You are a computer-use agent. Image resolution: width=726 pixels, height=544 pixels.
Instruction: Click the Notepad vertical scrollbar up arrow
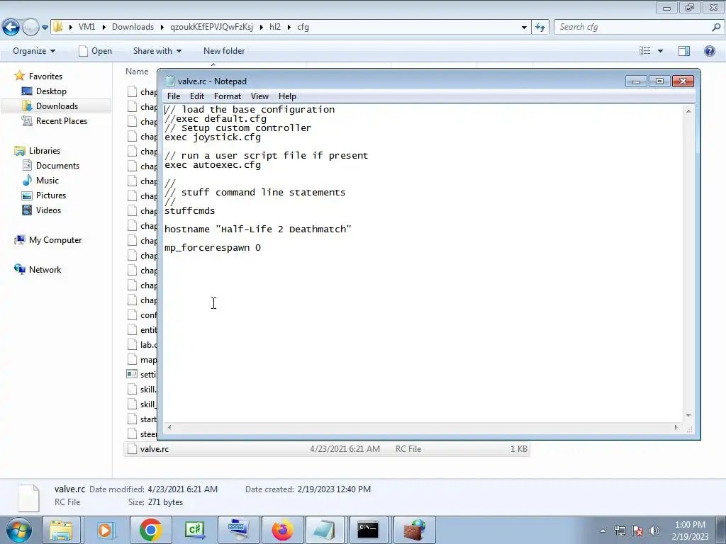[688, 111]
